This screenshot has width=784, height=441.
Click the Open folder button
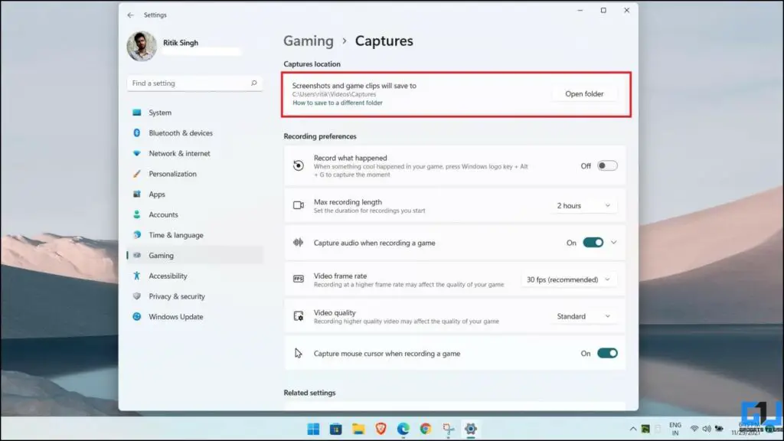point(585,93)
